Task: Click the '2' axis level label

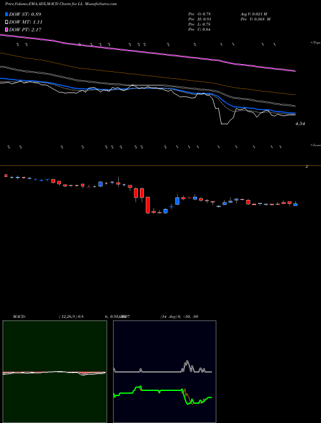Action: click(307, 167)
